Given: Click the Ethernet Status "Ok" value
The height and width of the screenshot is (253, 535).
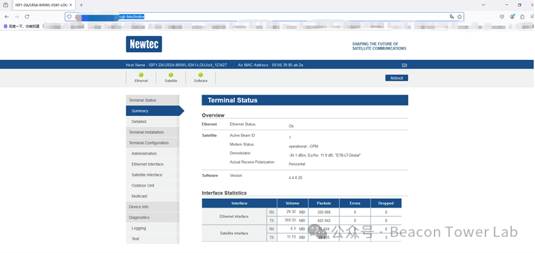Looking at the screenshot, I should coord(291,126).
